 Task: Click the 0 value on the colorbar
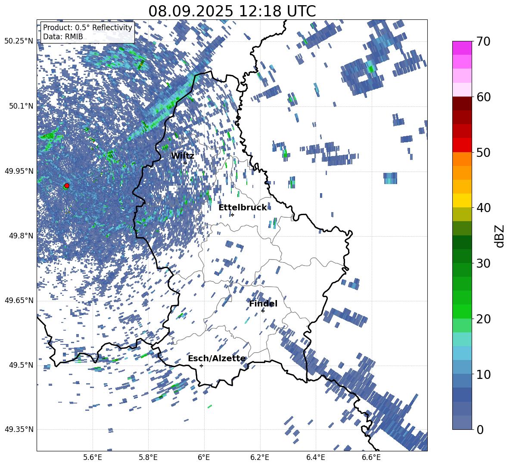point(480,429)
